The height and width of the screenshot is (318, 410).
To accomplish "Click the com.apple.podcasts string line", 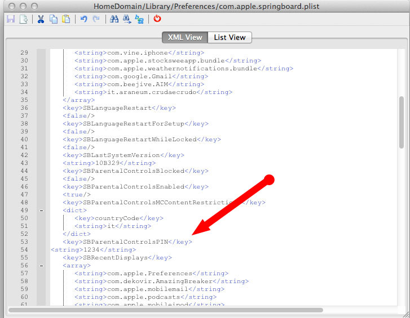I will [x=146, y=297].
